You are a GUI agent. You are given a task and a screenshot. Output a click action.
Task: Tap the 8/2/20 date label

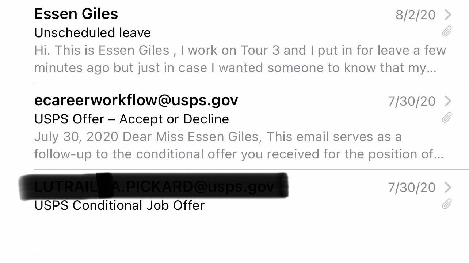[415, 15]
